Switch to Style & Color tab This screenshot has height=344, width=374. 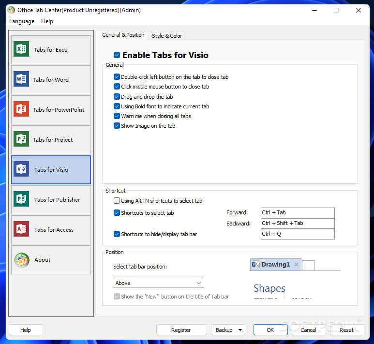(167, 36)
